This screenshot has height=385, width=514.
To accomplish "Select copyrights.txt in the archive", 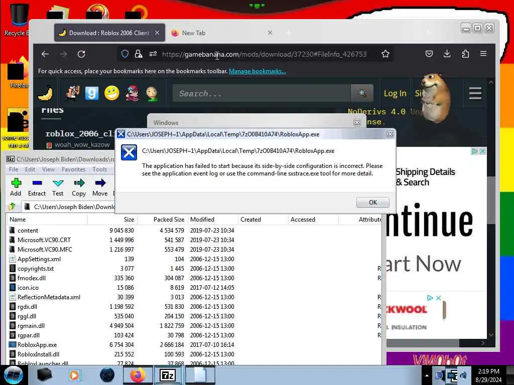I will 193,269.
